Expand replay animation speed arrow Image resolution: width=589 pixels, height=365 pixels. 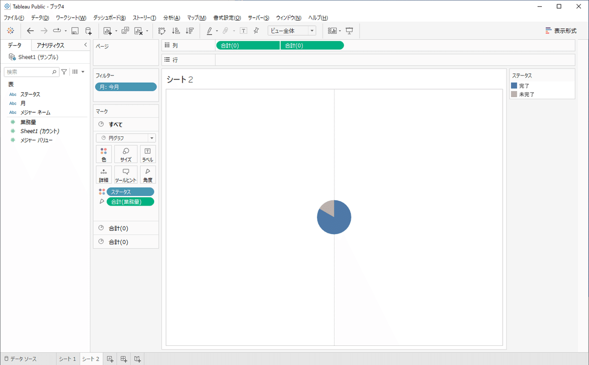[x=65, y=31]
